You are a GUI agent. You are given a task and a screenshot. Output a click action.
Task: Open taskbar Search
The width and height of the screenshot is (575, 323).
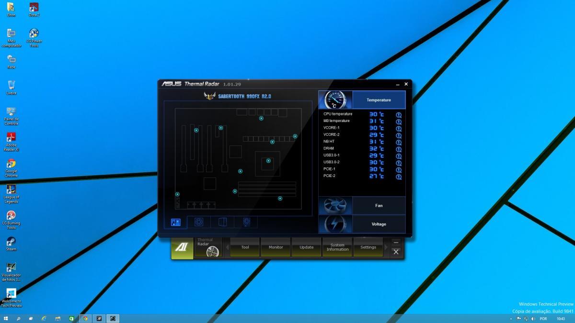19,318
